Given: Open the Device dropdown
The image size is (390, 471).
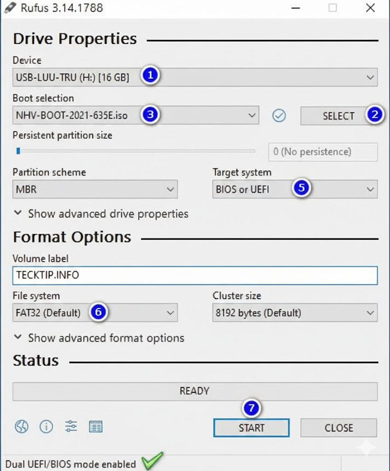Looking at the screenshot, I should click(195, 77).
